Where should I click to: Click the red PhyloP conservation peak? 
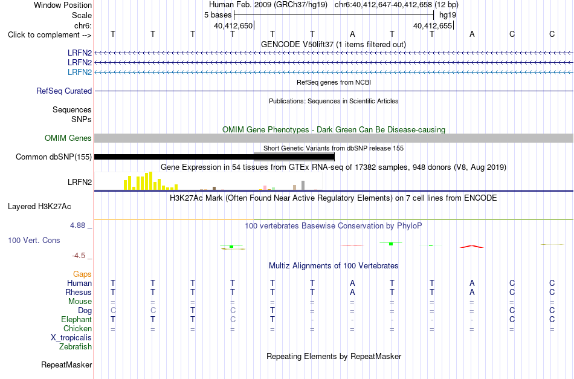click(x=471, y=247)
